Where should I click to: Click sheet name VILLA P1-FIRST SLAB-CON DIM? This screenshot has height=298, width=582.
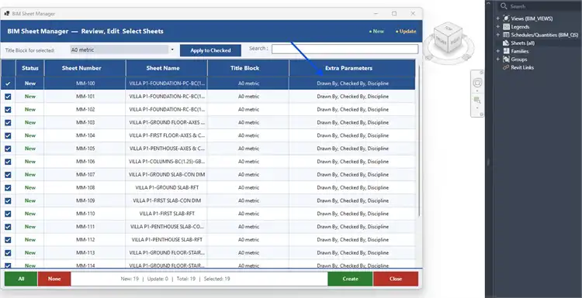point(167,200)
